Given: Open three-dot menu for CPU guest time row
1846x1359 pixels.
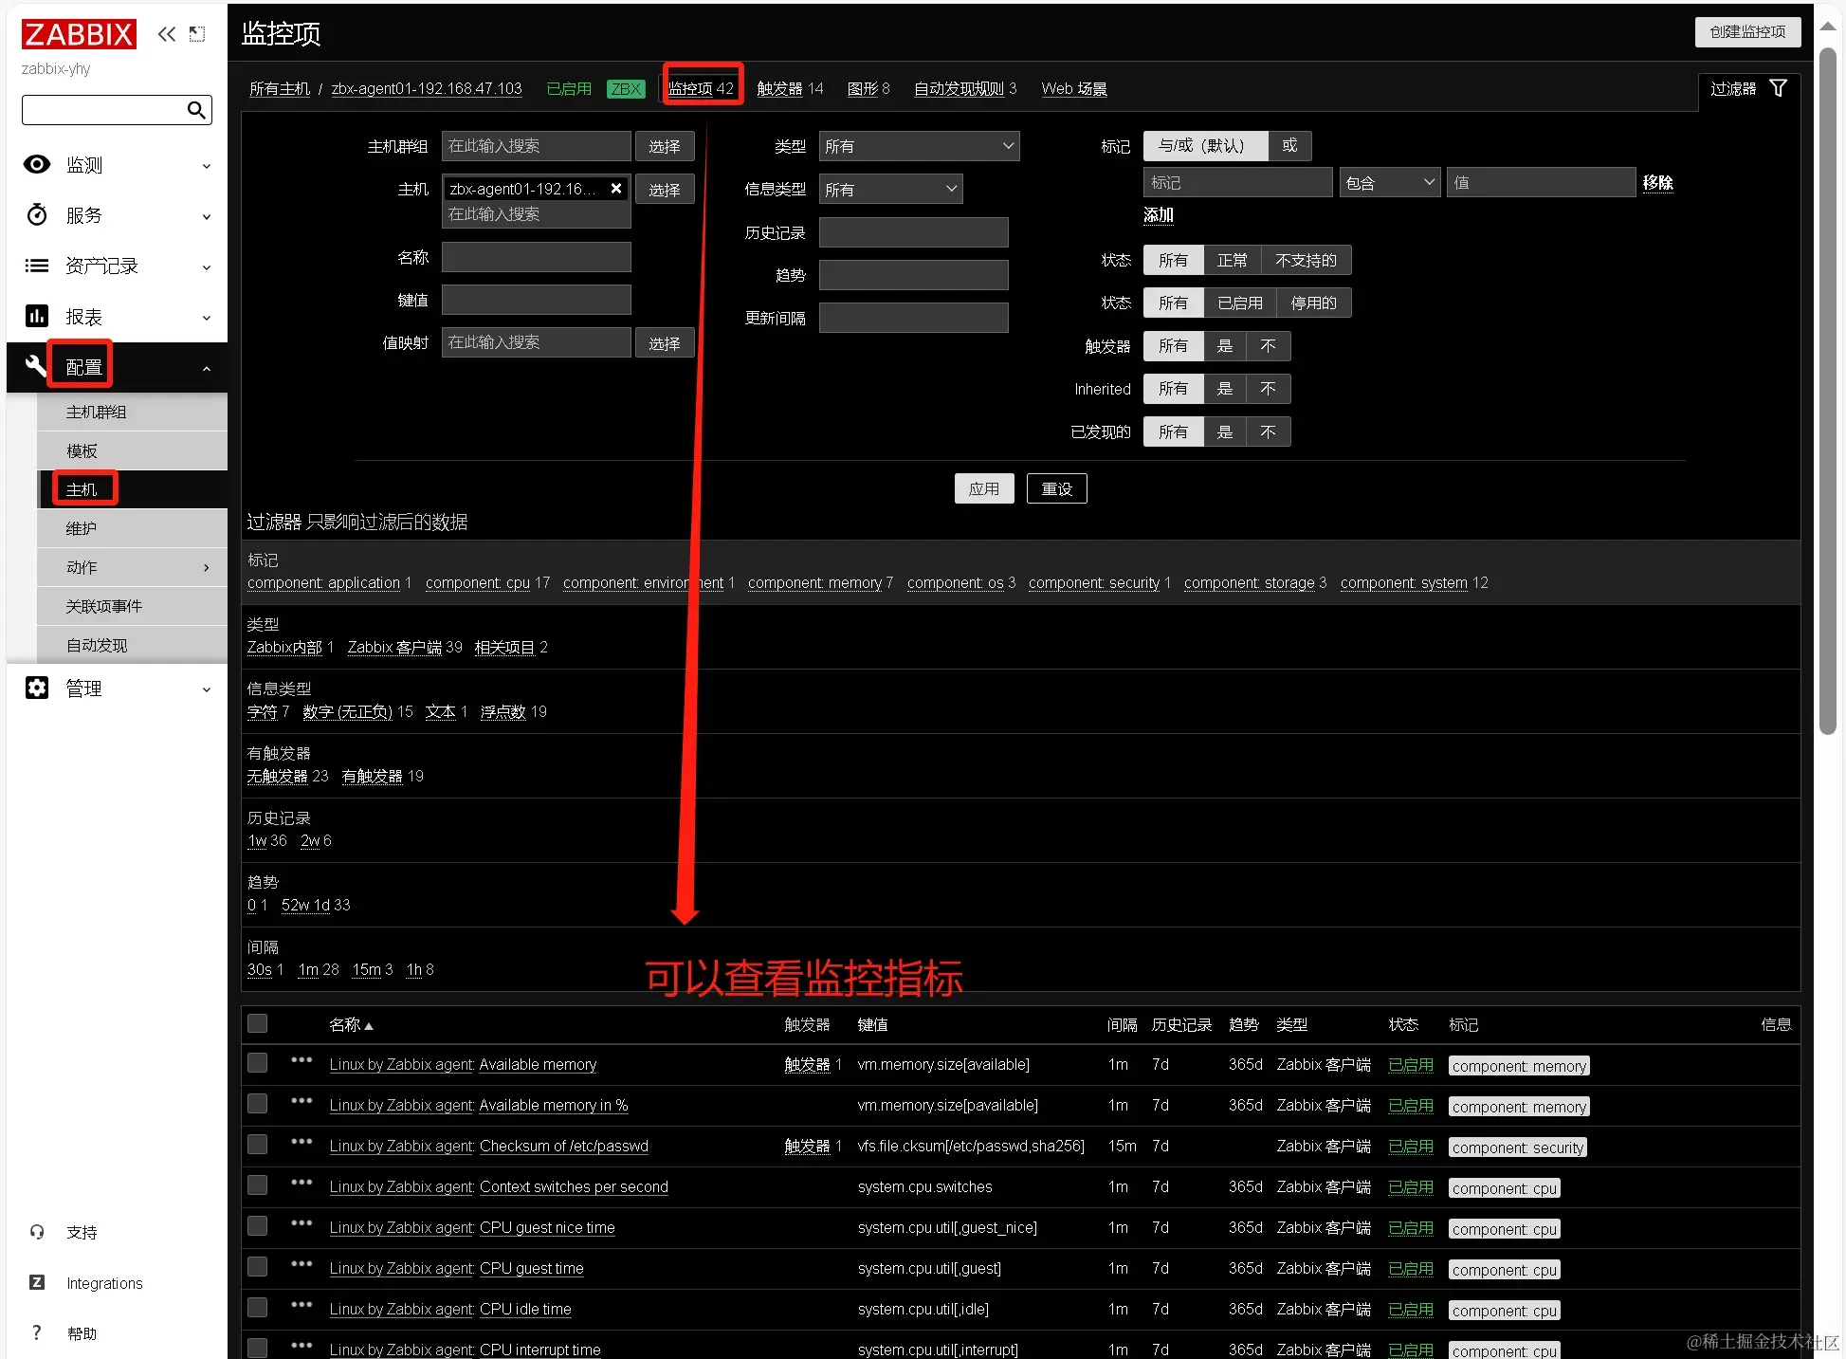Looking at the screenshot, I should [x=302, y=1264].
